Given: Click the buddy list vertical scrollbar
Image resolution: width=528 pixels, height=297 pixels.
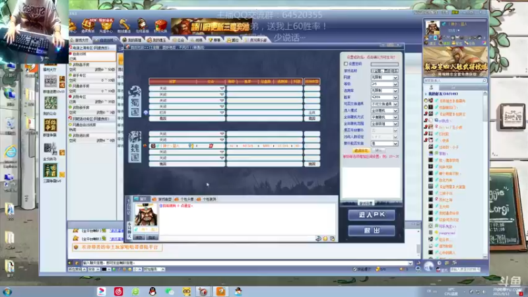Looking at the screenshot, I should (485, 174).
